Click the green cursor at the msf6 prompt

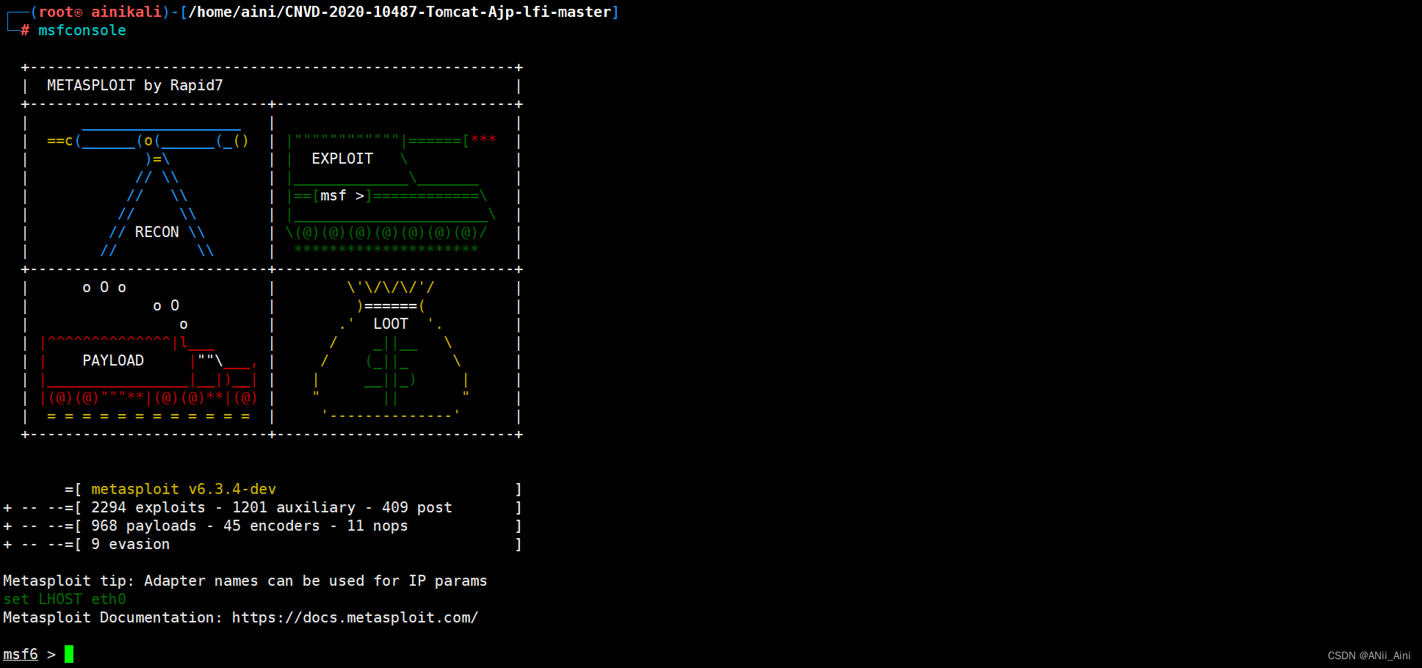click(69, 654)
